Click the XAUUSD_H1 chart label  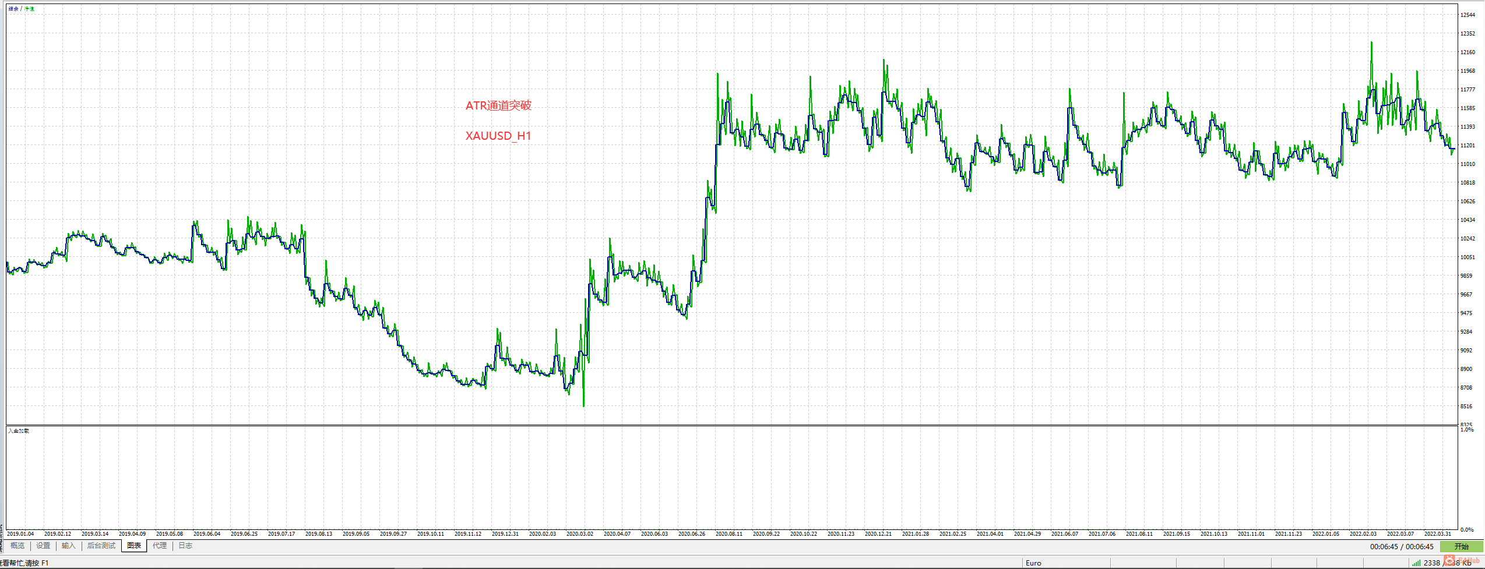[x=498, y=136]
